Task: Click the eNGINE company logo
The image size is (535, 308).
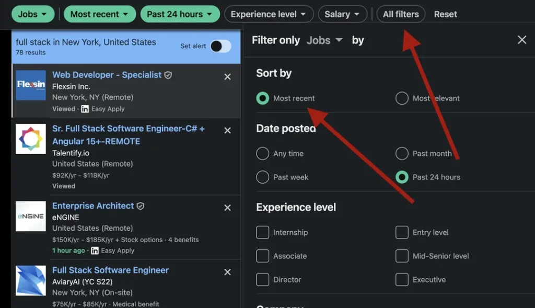Action: (30, 216)
